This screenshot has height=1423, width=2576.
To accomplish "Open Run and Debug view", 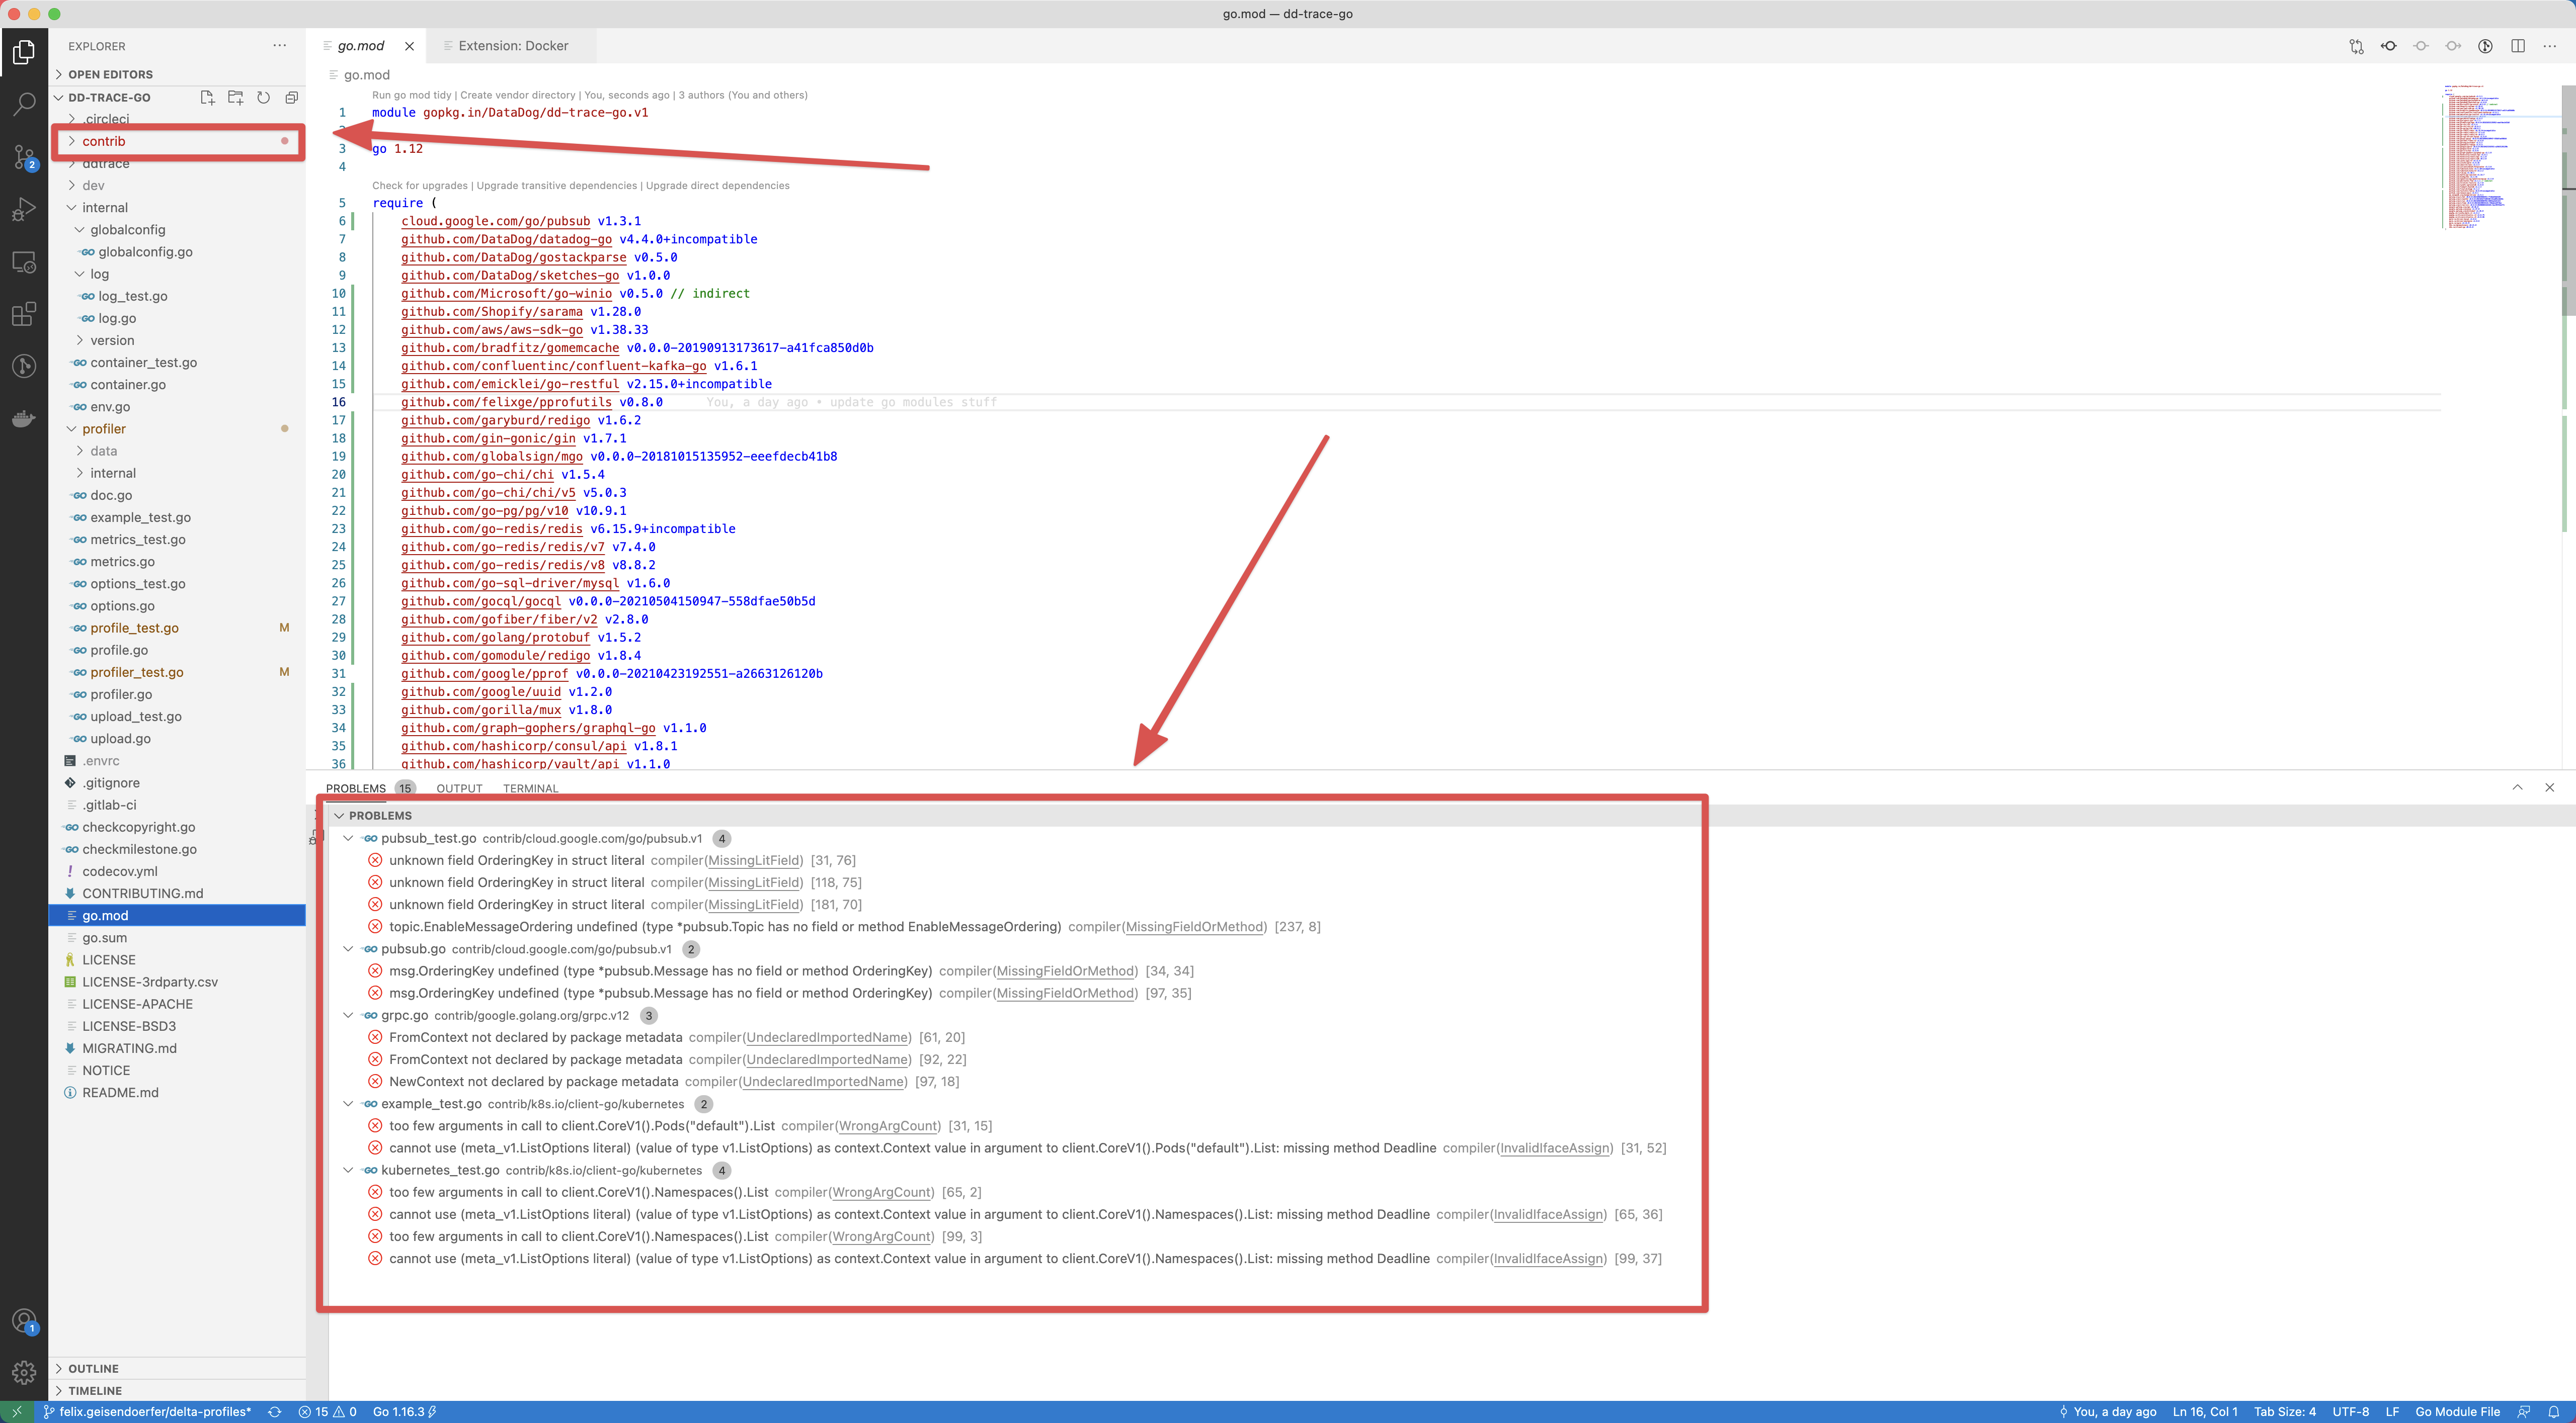I will tap(24, 209).
